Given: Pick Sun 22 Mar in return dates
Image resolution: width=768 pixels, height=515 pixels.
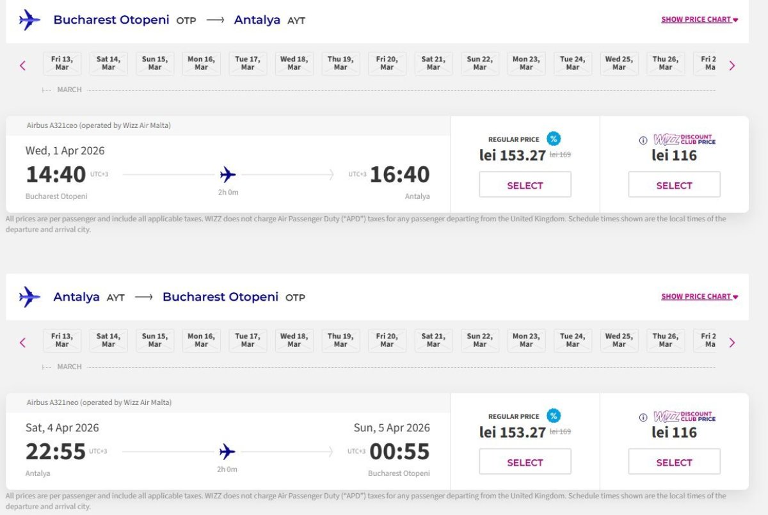Looking at the screenshot, I should 480,340.
